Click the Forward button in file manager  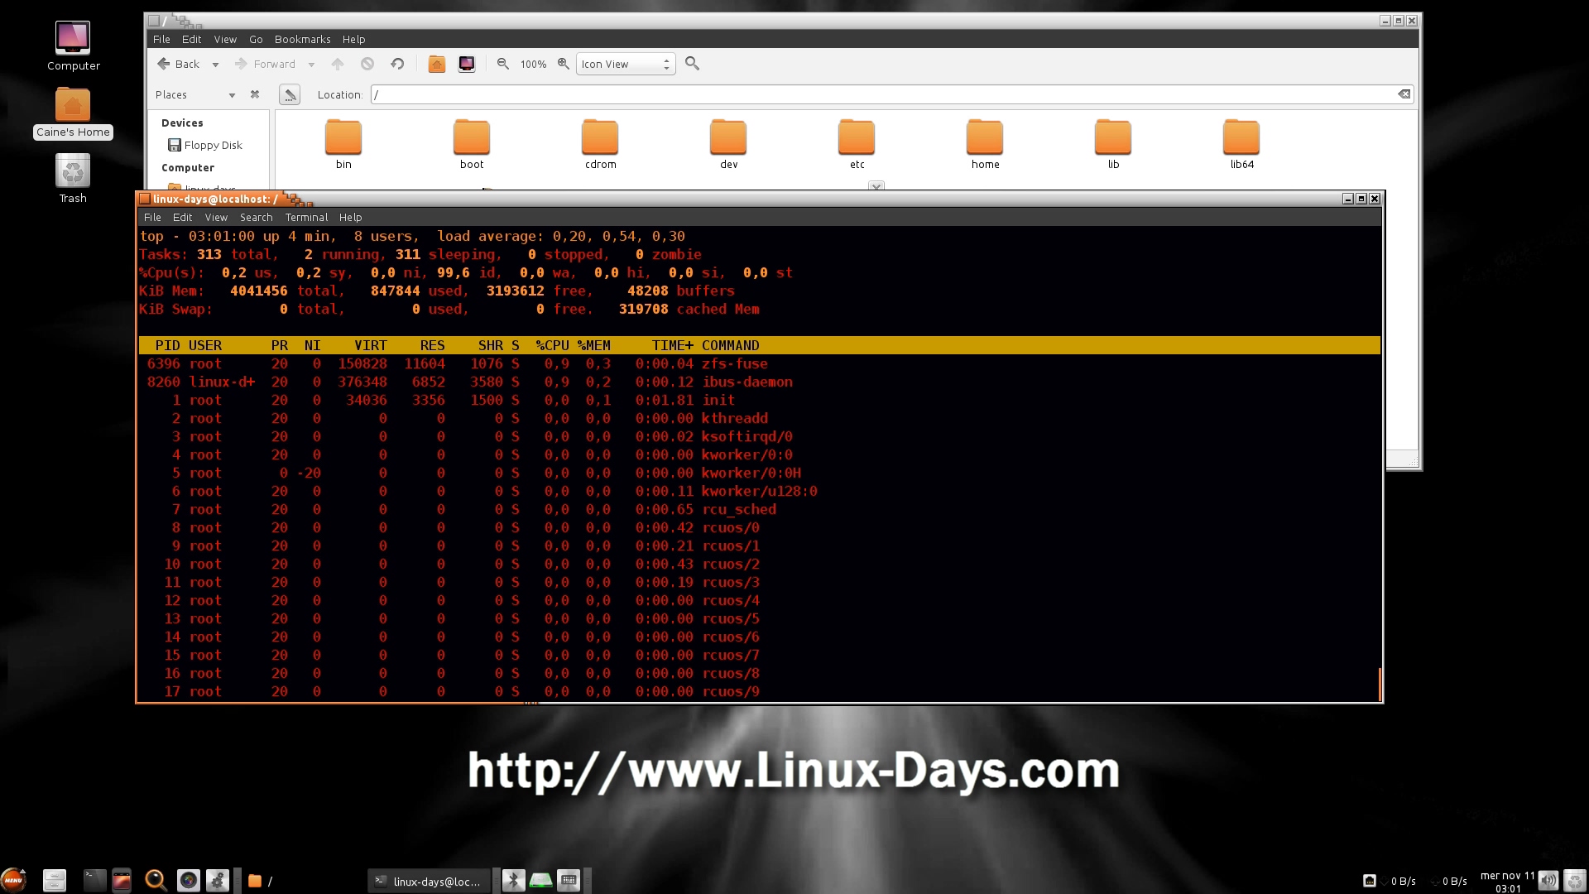(x=265, y=64)
